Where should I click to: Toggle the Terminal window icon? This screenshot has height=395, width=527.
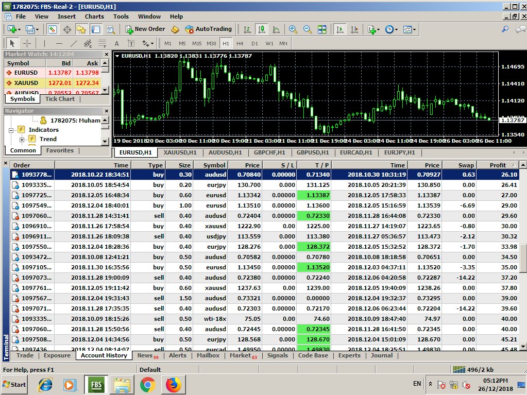tap(96, 29)
